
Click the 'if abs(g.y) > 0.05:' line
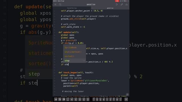coord(72,43)
